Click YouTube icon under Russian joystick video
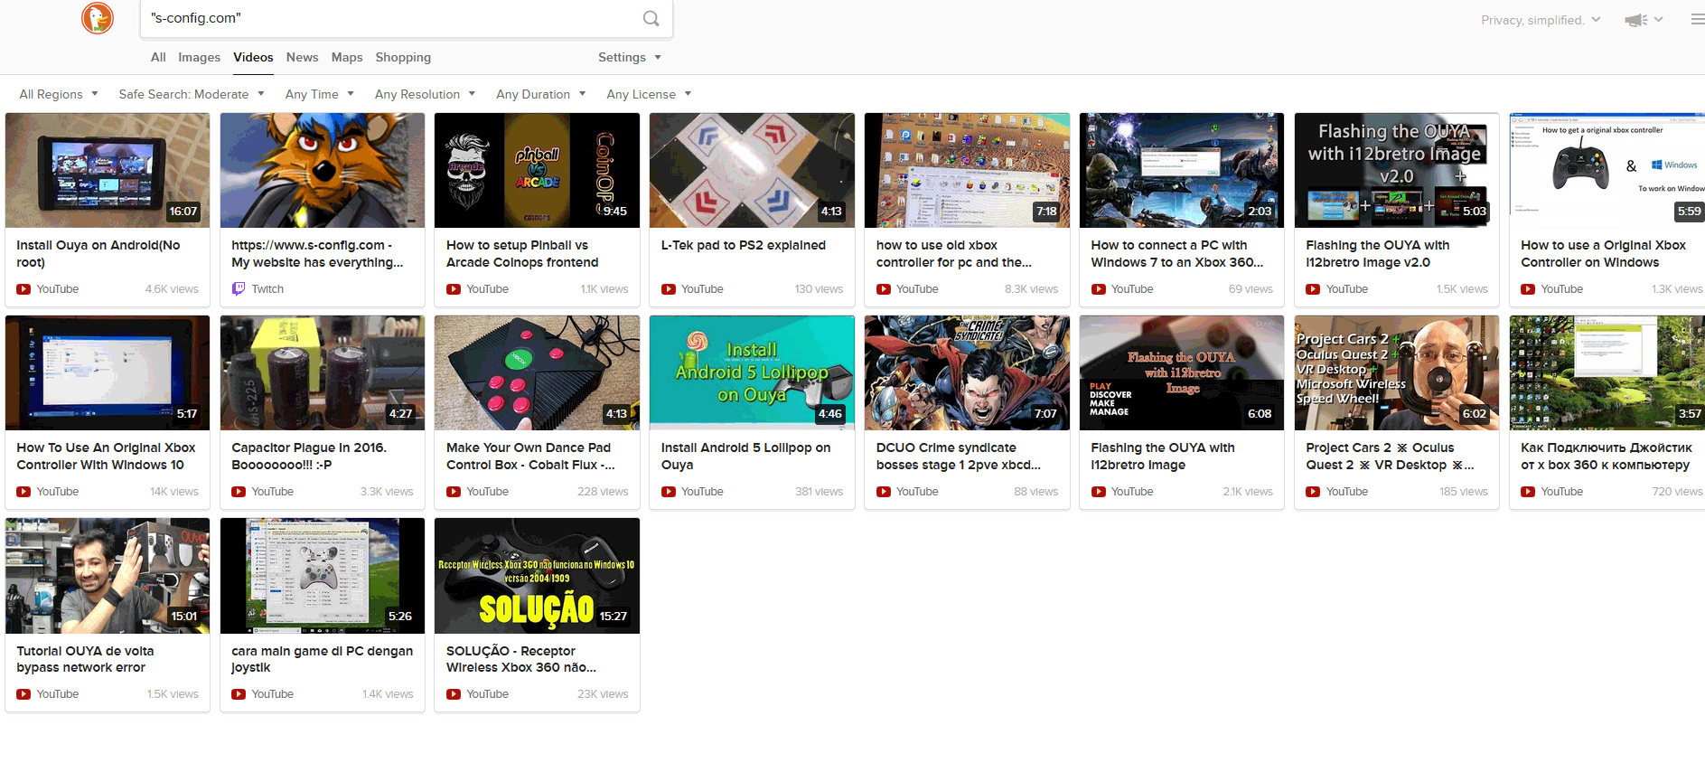Screen dimensions: 1705x763 pos(1529,492)
